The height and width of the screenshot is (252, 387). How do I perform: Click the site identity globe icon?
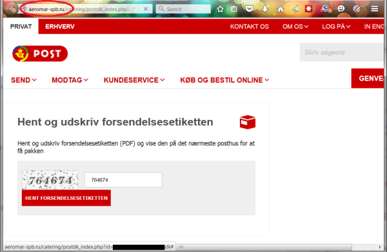pyautogui.click(x=24, y=9)
